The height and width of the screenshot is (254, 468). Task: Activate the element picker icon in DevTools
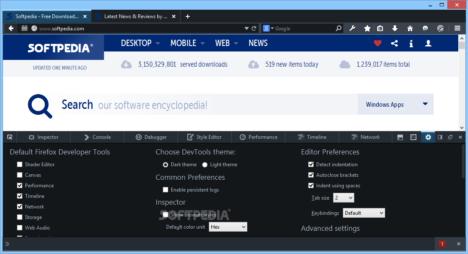pos(10,137)
